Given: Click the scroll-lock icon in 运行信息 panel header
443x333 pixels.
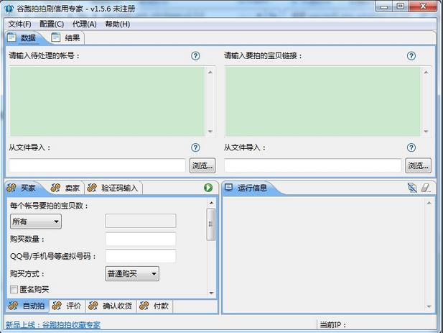Looking at the screenshot, I should 412,188.
